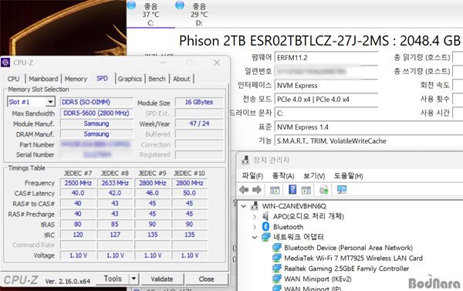463x291 pixels.
Task: Click the blue Bluetooth category icon
Action: 265,227
